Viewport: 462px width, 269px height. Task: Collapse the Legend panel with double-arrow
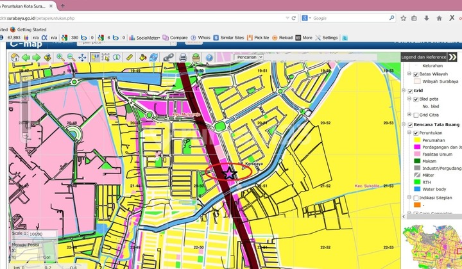tap(452, 57)
